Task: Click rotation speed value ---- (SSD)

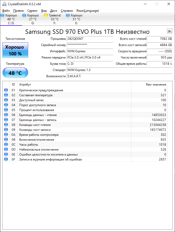Action: click(159, 51)
